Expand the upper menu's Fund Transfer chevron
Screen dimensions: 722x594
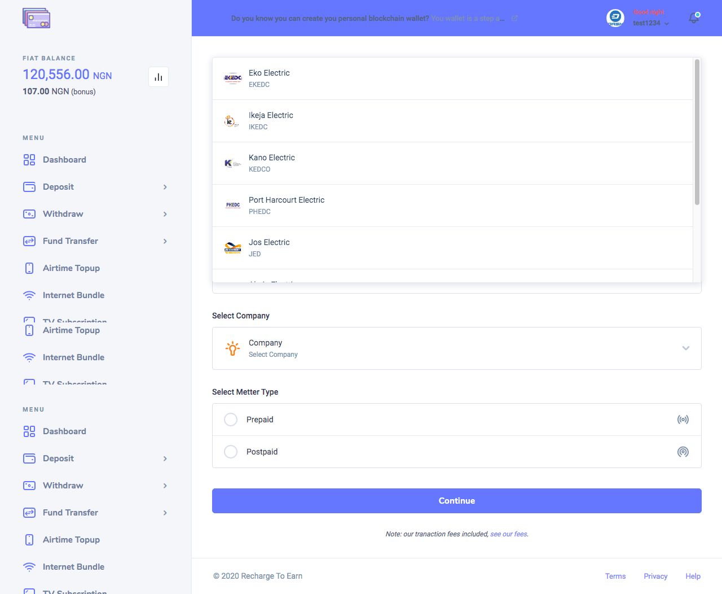click(x=165, y=241)
